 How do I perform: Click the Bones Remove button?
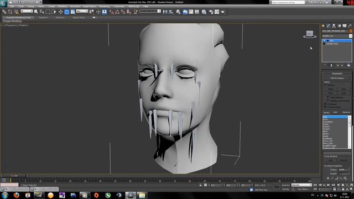(346, 112)
